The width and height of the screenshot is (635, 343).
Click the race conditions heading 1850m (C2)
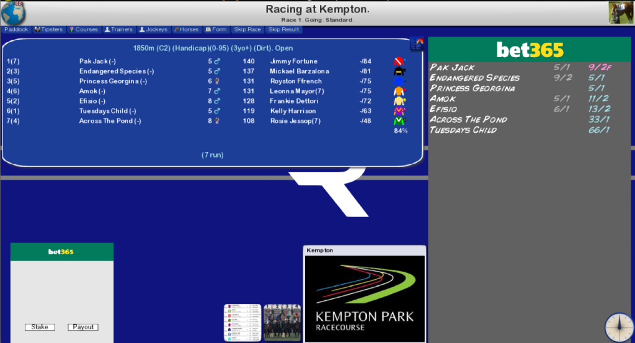point(213,48)
